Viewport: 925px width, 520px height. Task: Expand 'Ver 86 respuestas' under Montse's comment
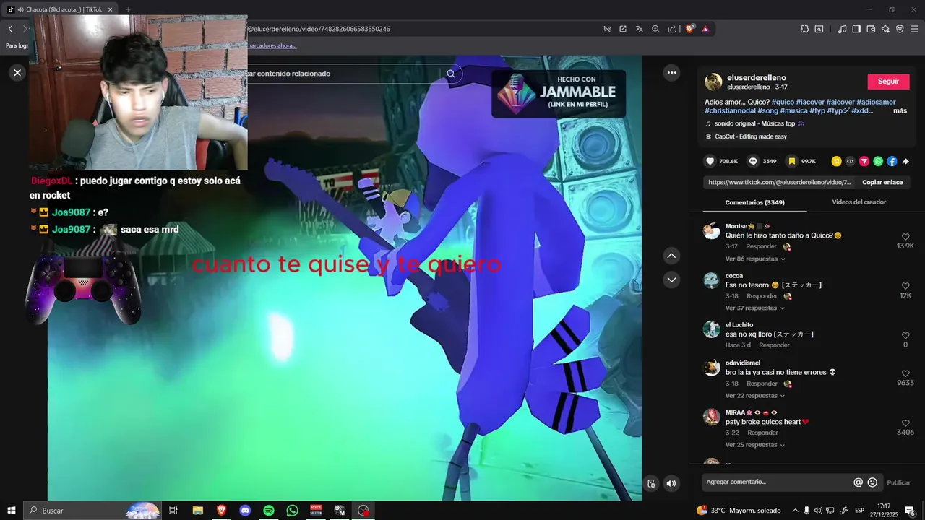click(755, 259)
